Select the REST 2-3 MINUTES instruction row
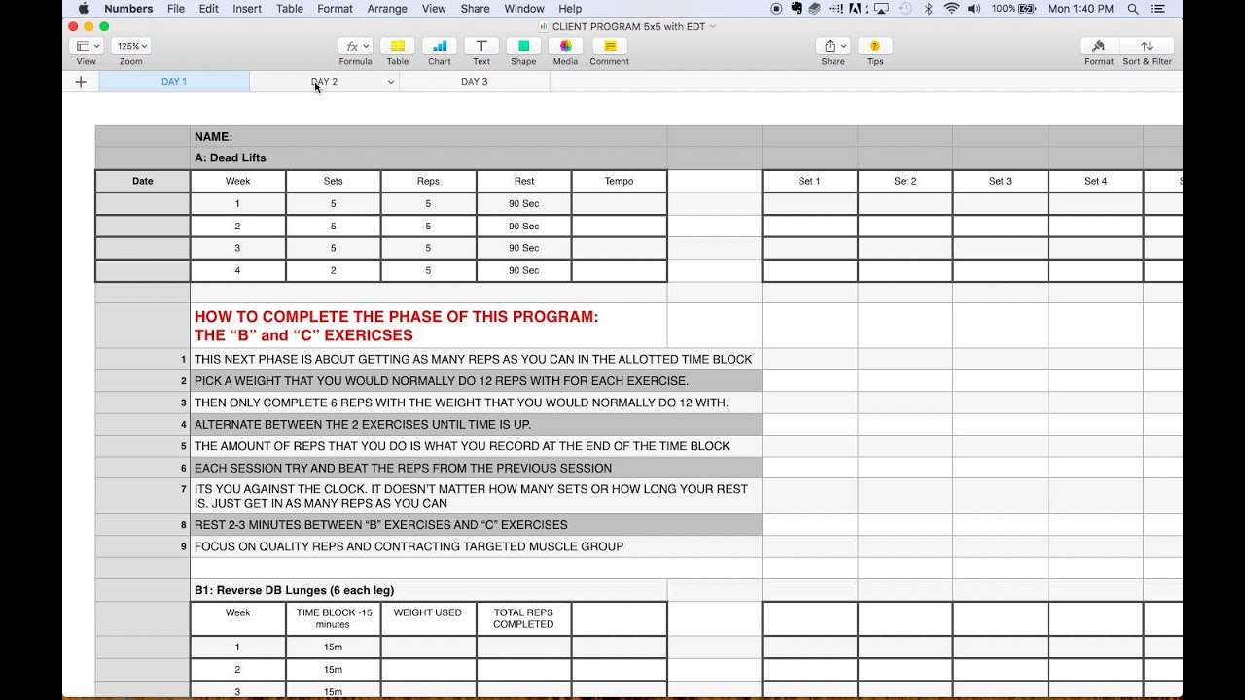The width and height of the screenshot is (1245, 700). (x=476, y=525)
